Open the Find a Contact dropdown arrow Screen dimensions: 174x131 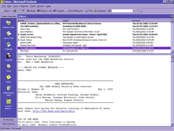[x=134, y=11]
